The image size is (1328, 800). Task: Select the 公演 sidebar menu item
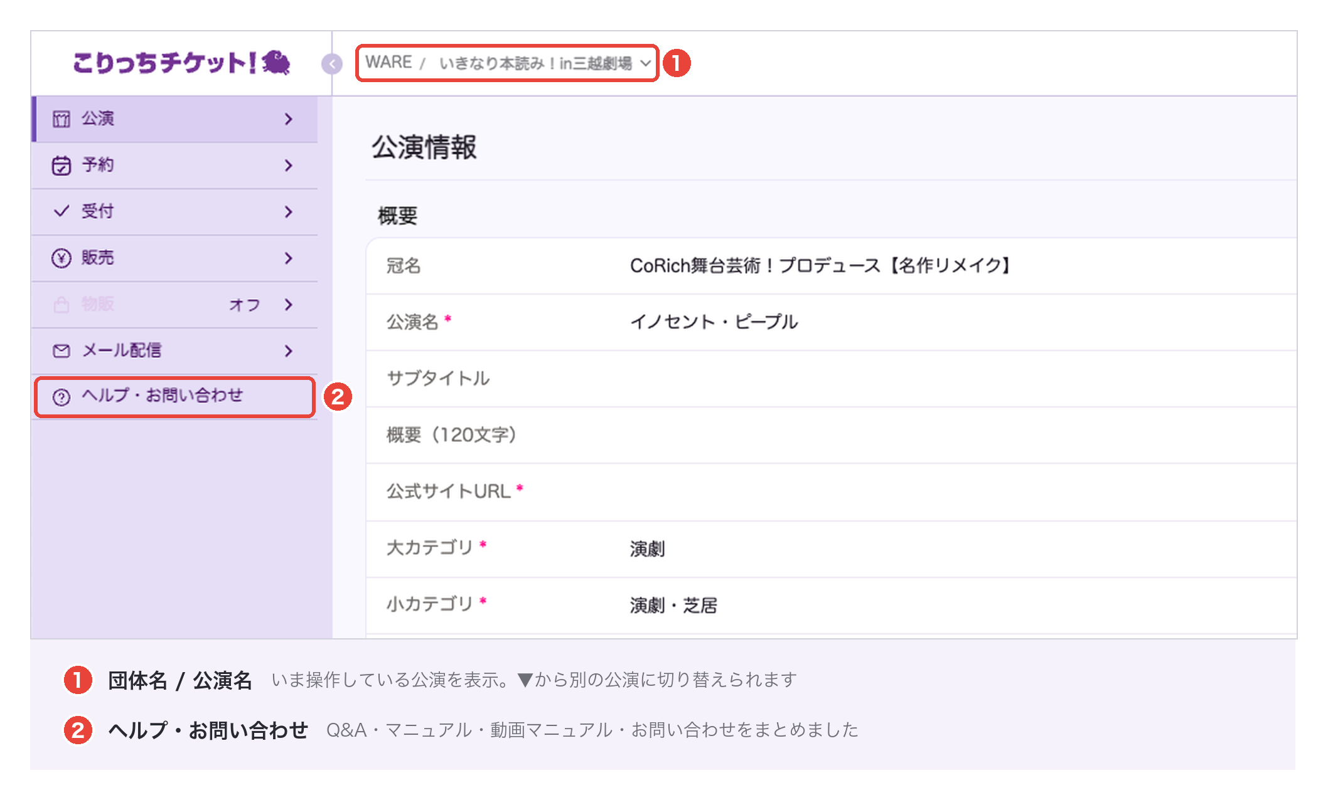click(x=174, y=118)
